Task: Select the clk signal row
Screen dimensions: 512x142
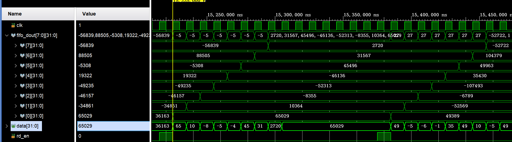Action: pyautogui.click(x=38, y=25)
